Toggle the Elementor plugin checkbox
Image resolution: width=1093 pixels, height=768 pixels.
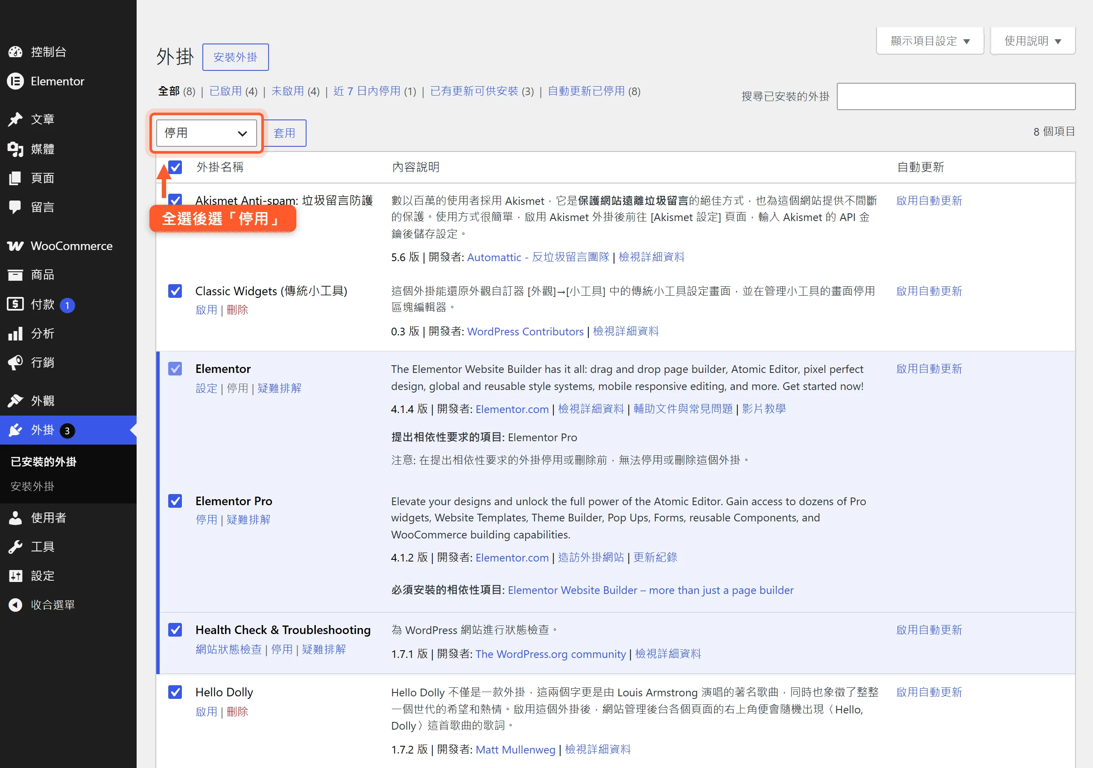click(175, 369)
